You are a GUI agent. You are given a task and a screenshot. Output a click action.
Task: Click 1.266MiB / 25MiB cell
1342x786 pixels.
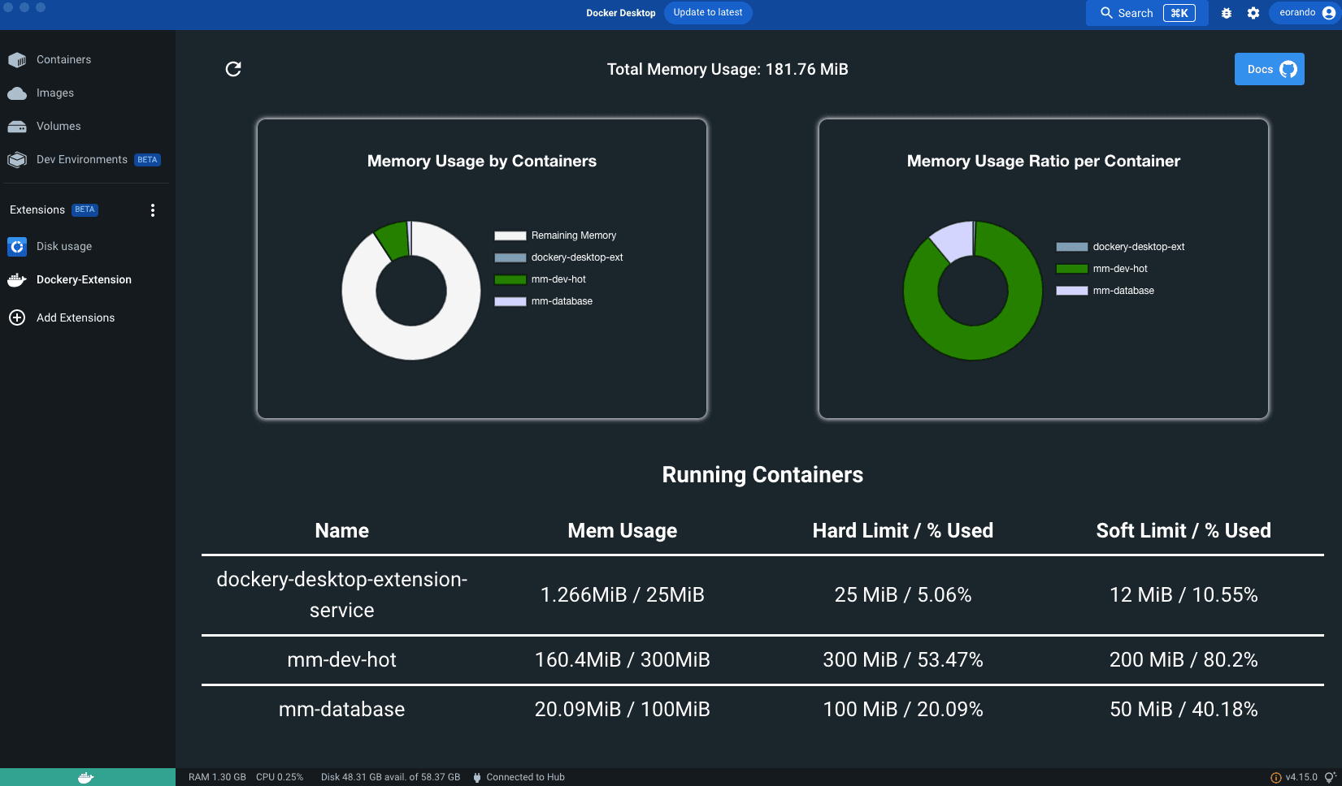pyautogui.click(x=623, y=594)
